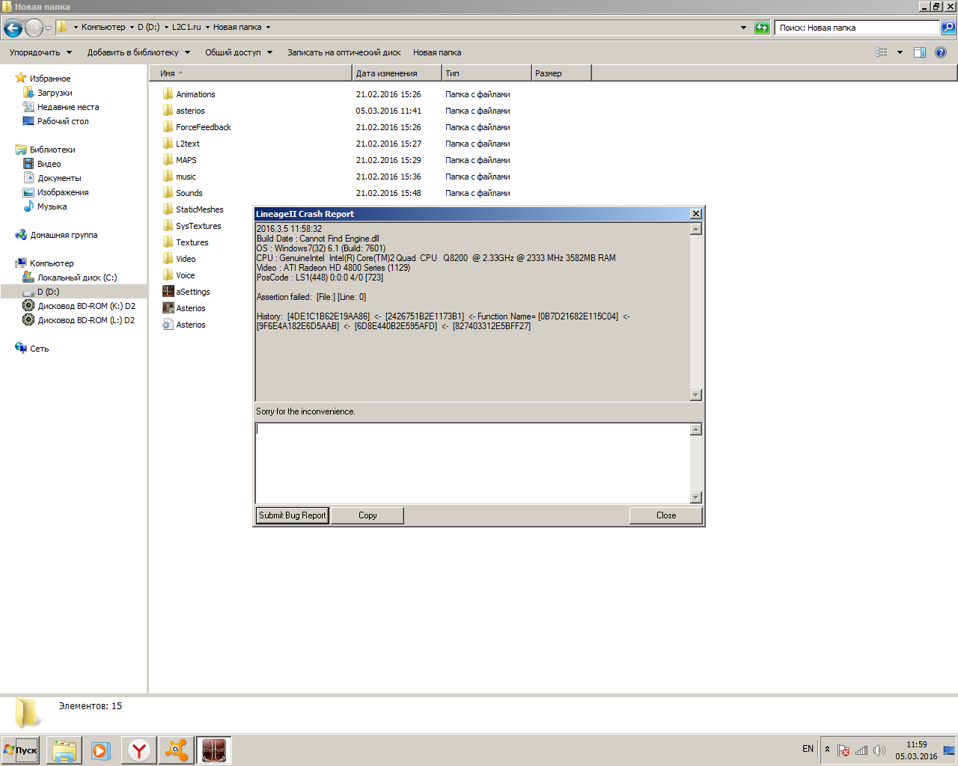Select the ForceFeedback folder icon
Image resolution: width=958 pixels, height=766 pixels.
(x=168, y=127)
